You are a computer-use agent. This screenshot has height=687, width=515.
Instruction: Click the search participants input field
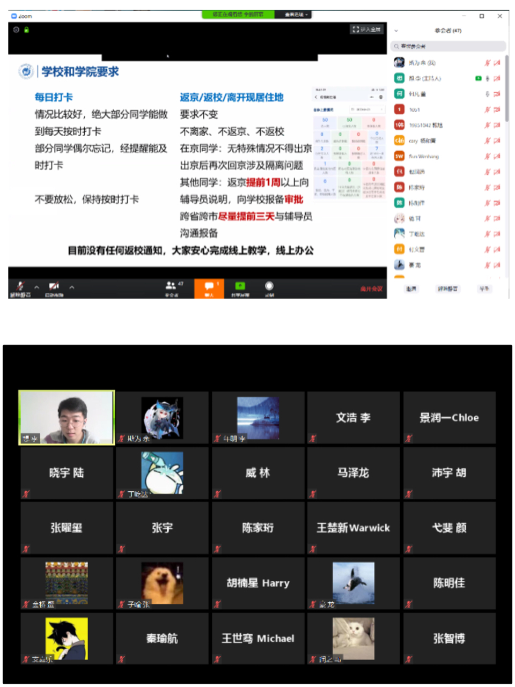(448, 46)
